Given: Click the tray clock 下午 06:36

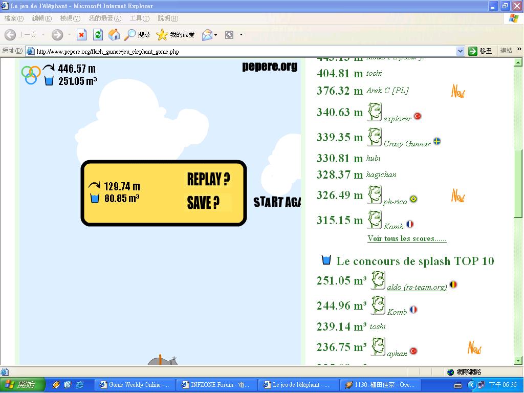Looking at the screenshot, I should pos(503,385).
